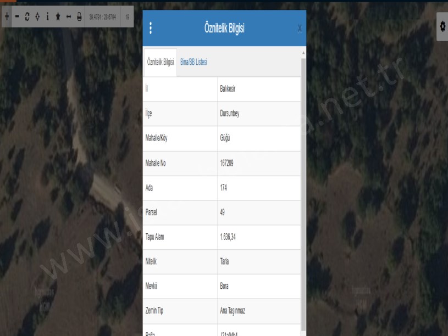This screenshot has height=336, width=448.
Task: Click the Tapu Alanı value 1.636,34
Action: click(x=258, y=237)
